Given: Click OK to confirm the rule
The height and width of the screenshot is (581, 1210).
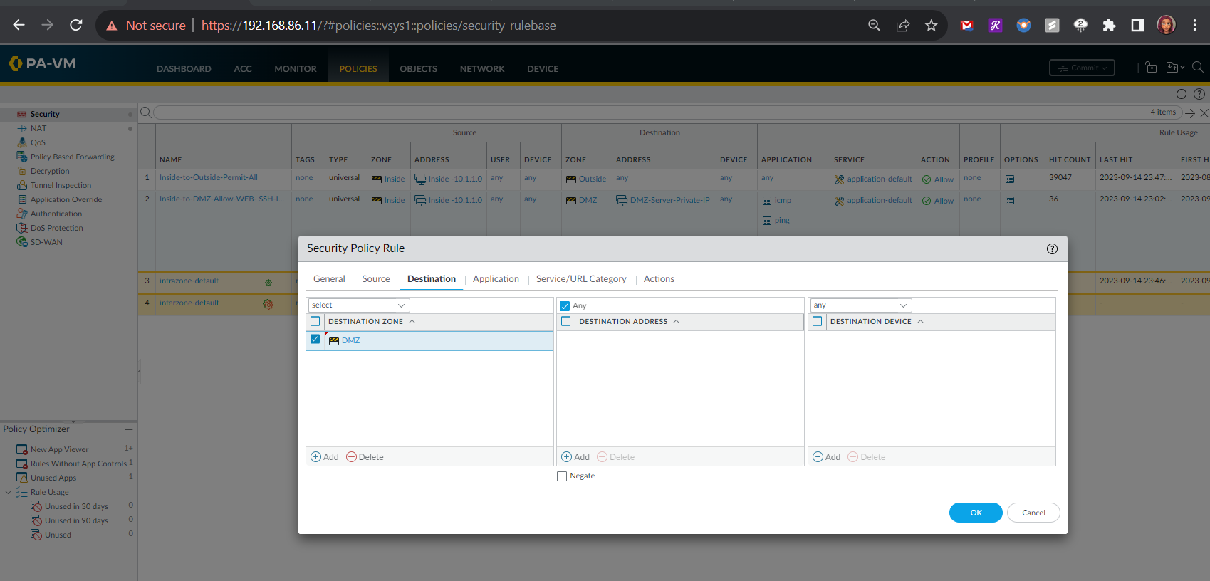Looking at the screenshot, I should tap(976, 513).
